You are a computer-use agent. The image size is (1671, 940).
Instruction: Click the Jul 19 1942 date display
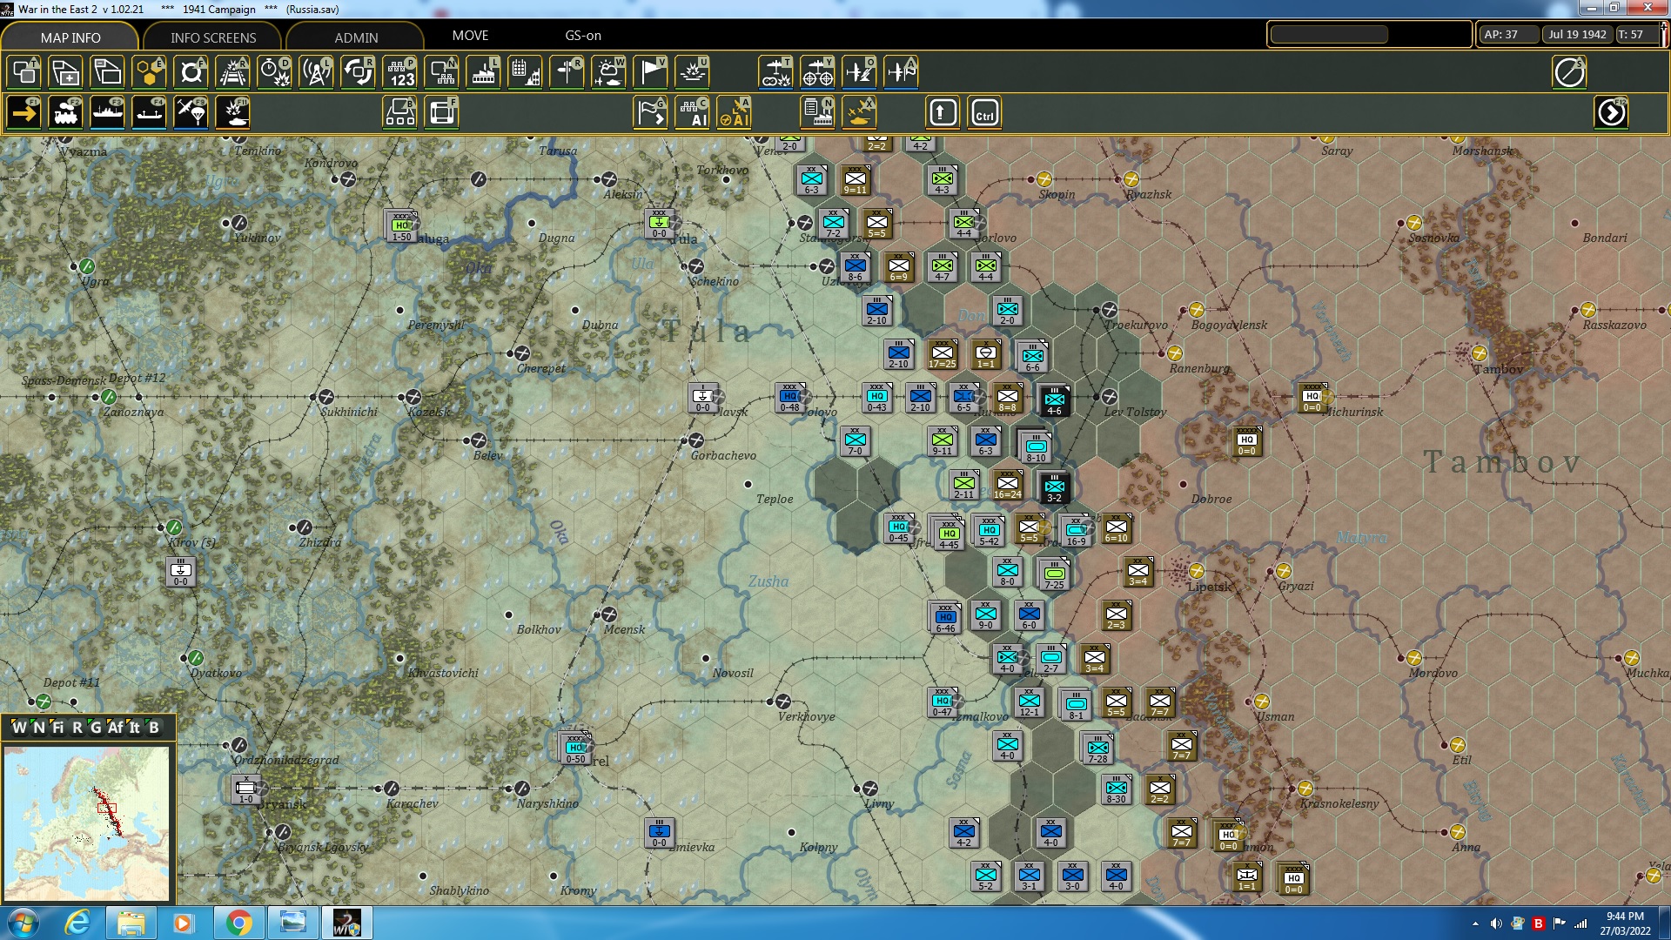coord(1577,35)
